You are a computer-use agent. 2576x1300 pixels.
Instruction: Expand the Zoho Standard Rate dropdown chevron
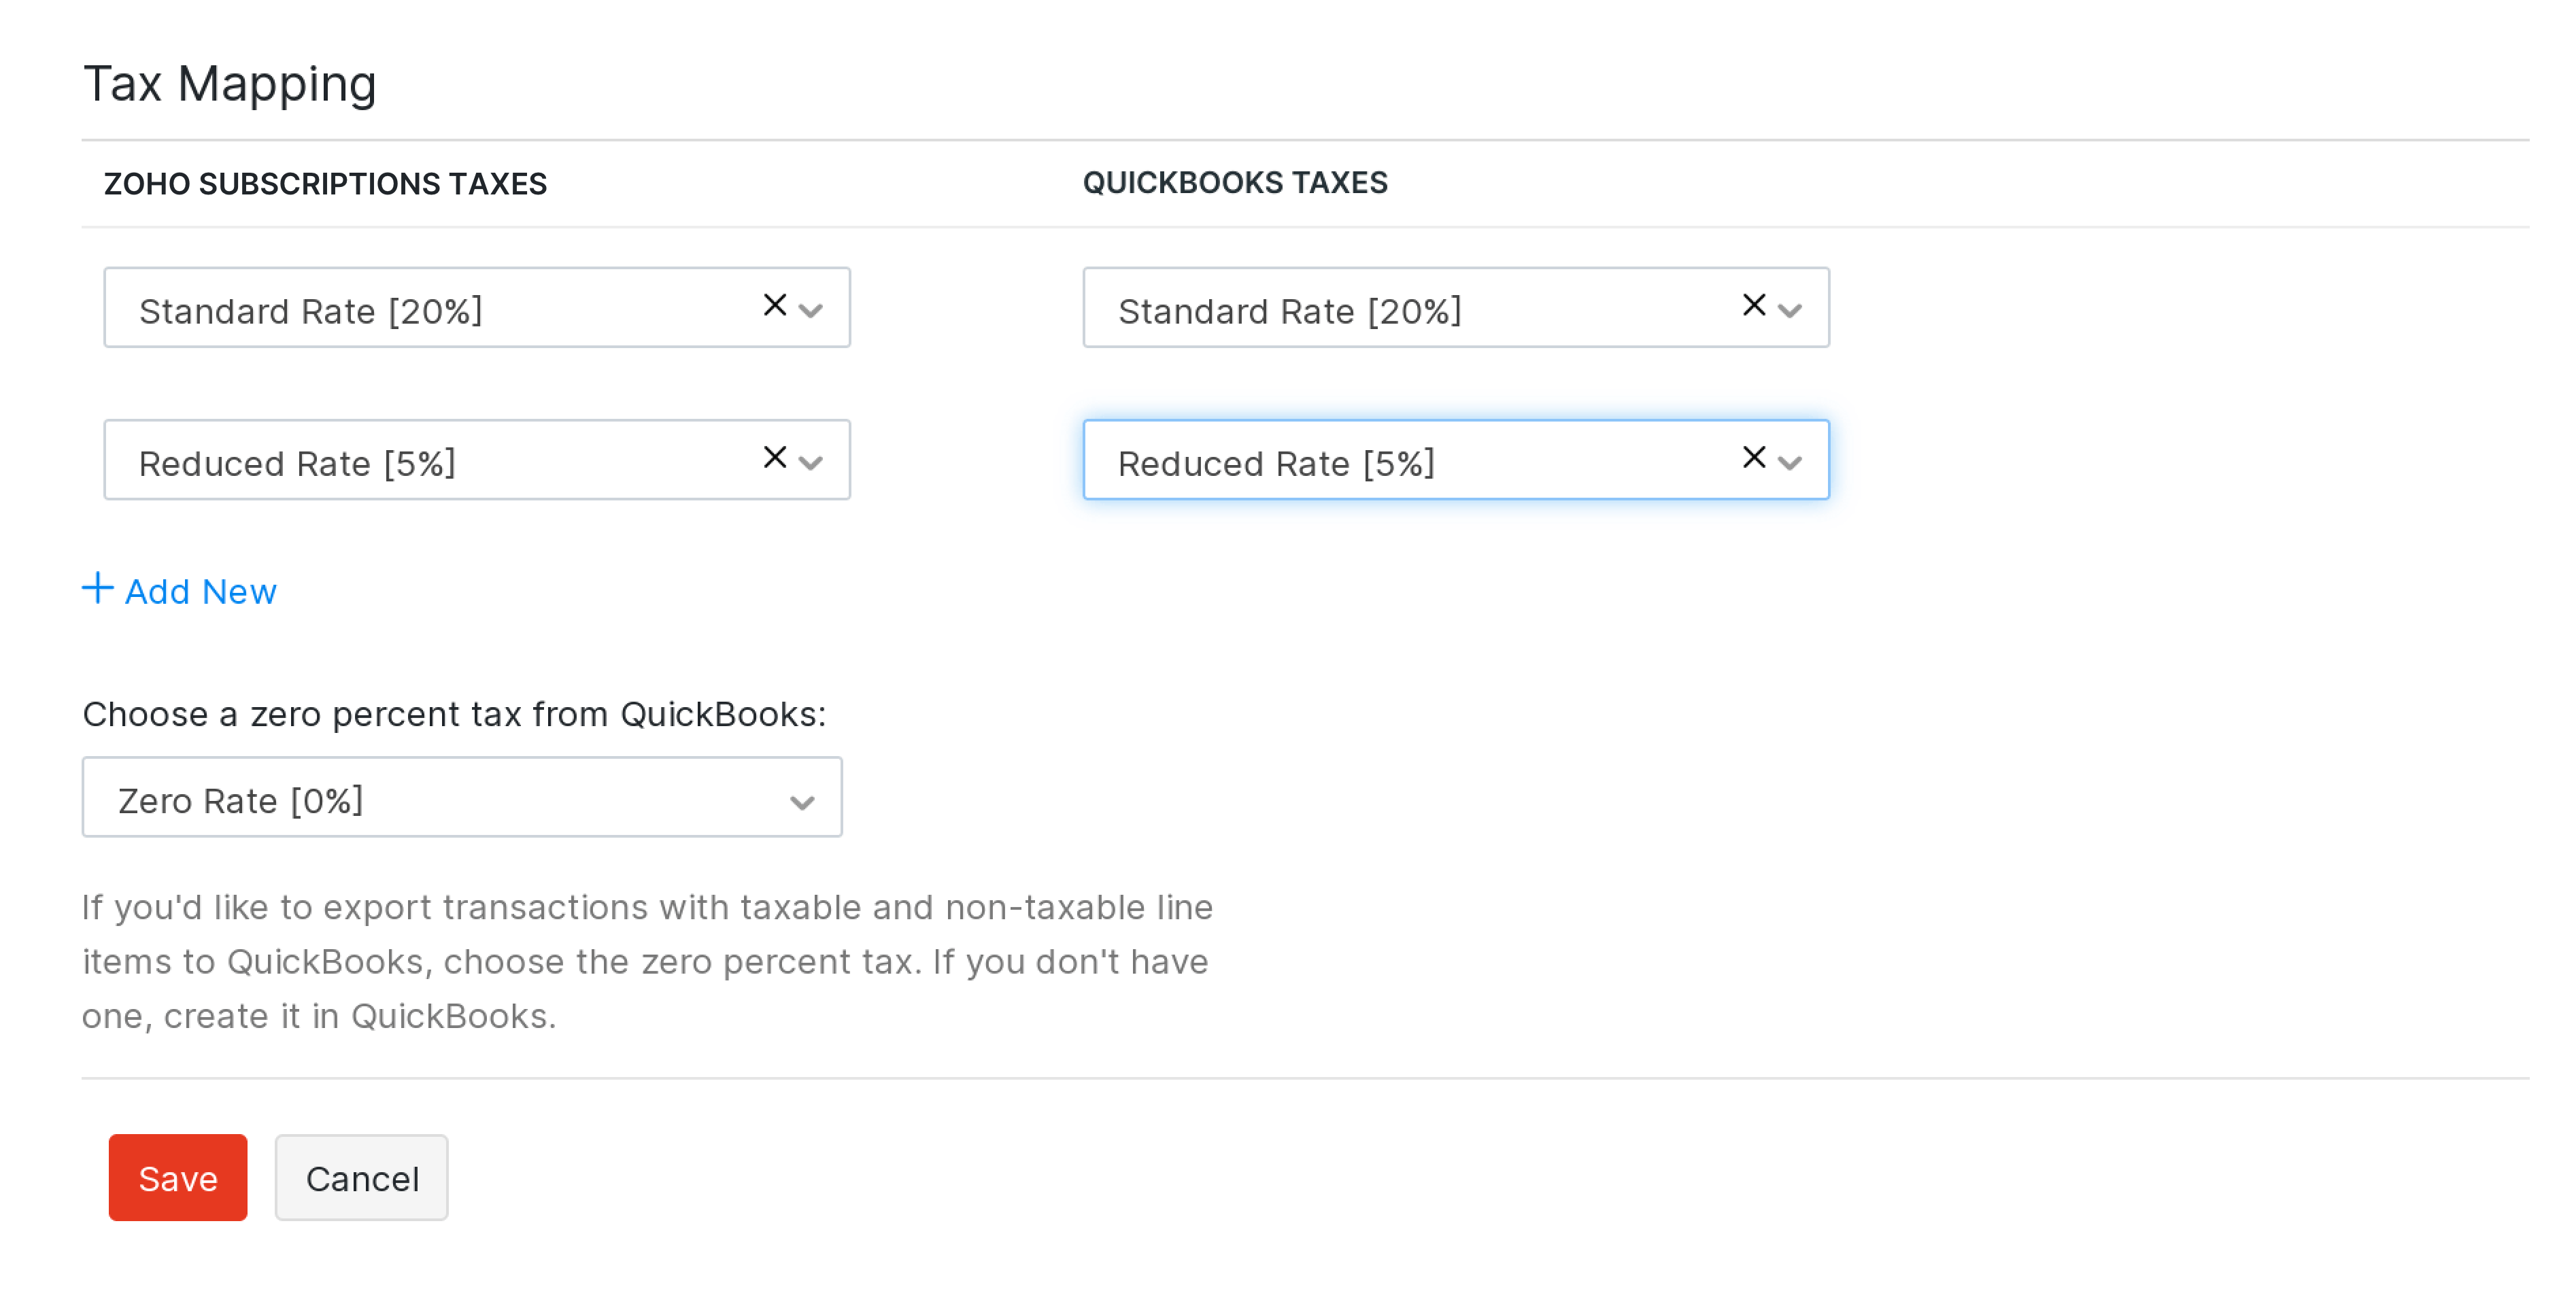811,310
